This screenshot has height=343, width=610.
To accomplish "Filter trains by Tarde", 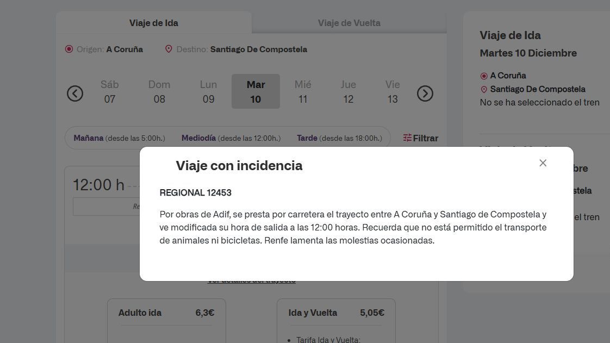I will pyautogui.click(x=339, y=138).
